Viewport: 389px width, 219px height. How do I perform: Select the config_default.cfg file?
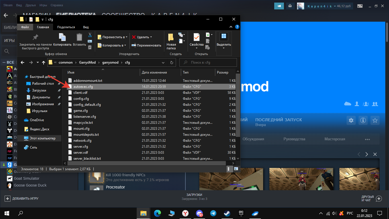click(151, 105)
